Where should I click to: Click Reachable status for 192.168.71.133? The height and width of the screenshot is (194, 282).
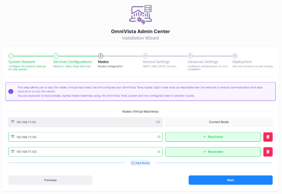point(213,152)
